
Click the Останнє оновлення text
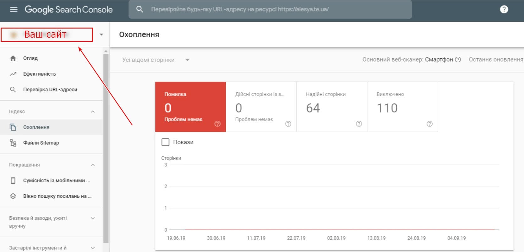pos(496,60)
